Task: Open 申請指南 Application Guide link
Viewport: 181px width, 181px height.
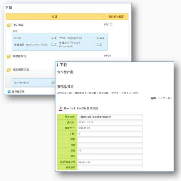Action: [x=31, y=45]
